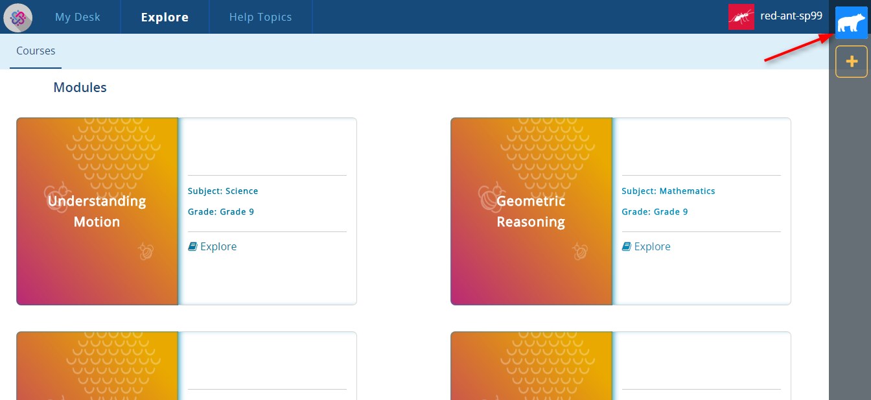Click the Subject: Mathematics label
The height and width of the screenshot is (400, 871).
[x=668, y=191]
